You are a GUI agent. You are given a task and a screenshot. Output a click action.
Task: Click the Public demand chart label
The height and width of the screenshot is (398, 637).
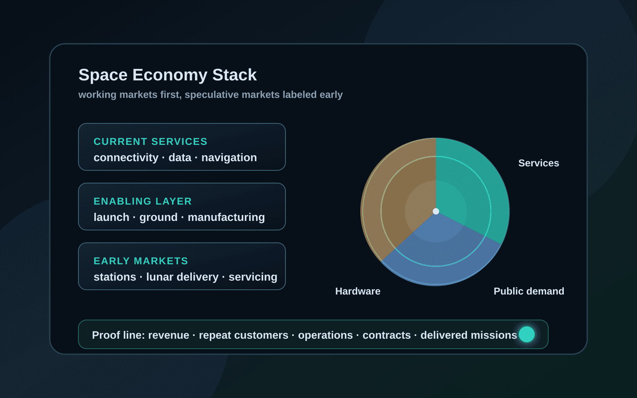tap(529, 291)
